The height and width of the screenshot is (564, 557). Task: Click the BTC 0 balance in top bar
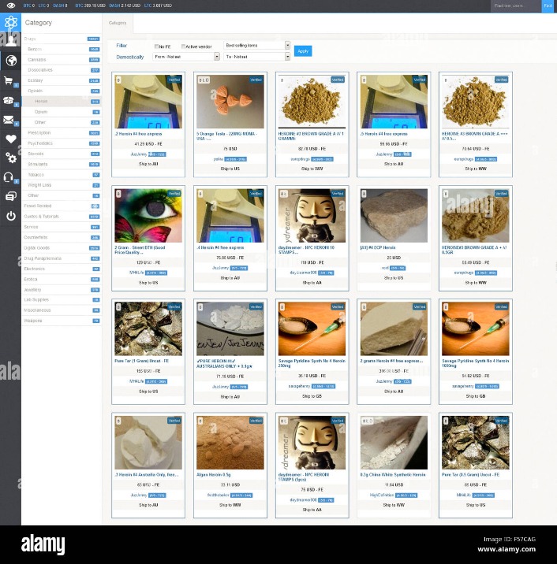click(x=29, y=6)
